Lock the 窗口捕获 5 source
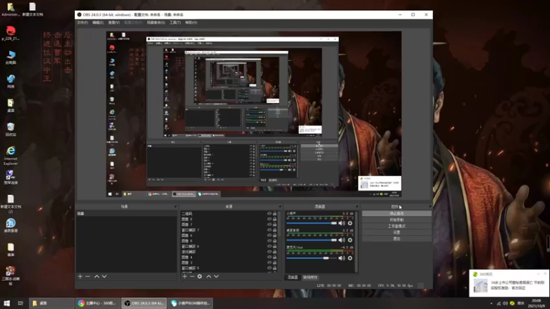 coord(274,268)
